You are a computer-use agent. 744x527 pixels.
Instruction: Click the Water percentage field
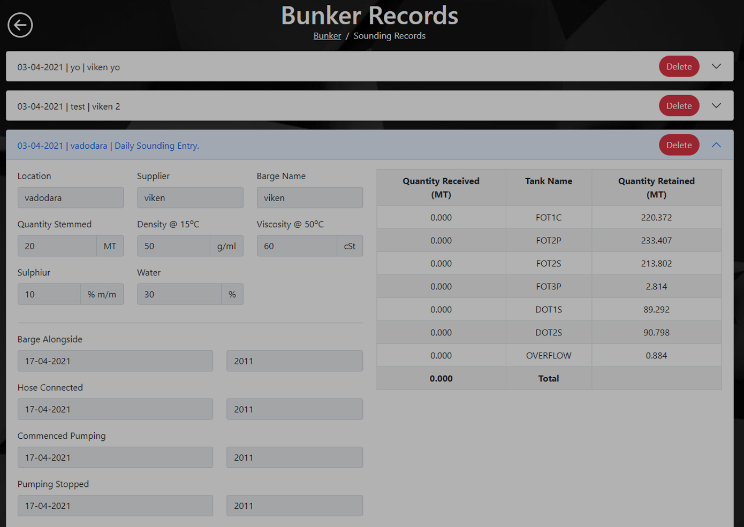click(x=179, y=294)
